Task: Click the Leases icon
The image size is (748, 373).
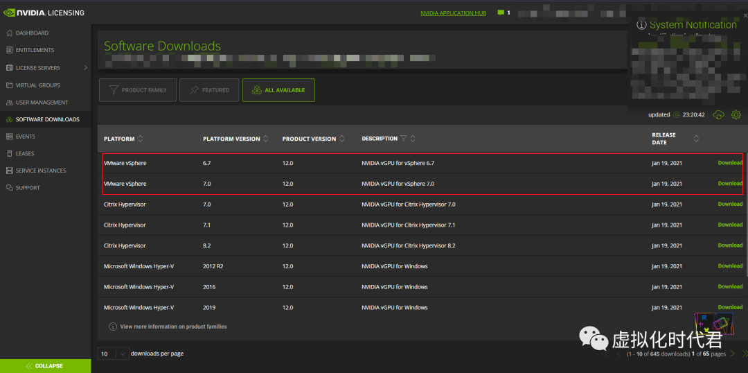Action: tap(9, 154)
